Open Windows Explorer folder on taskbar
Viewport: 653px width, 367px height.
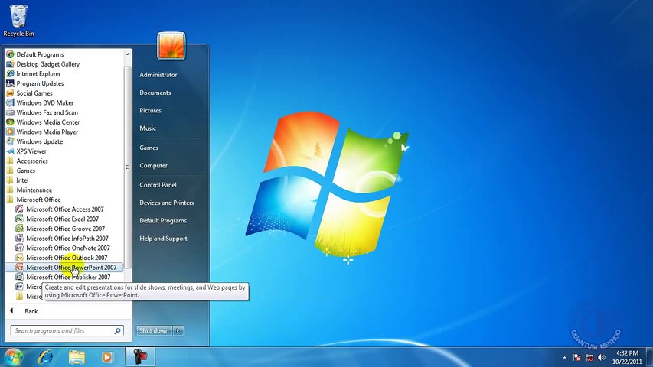(77, 357)
